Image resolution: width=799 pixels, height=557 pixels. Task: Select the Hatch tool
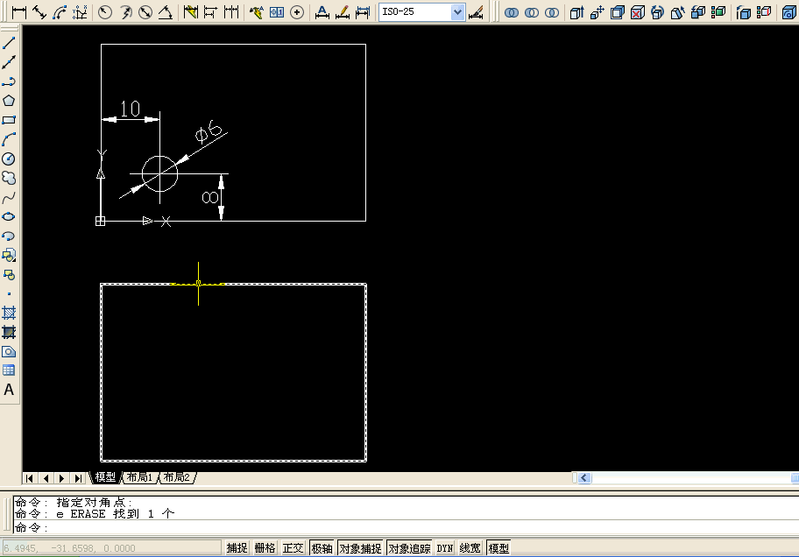click(9, 313)
